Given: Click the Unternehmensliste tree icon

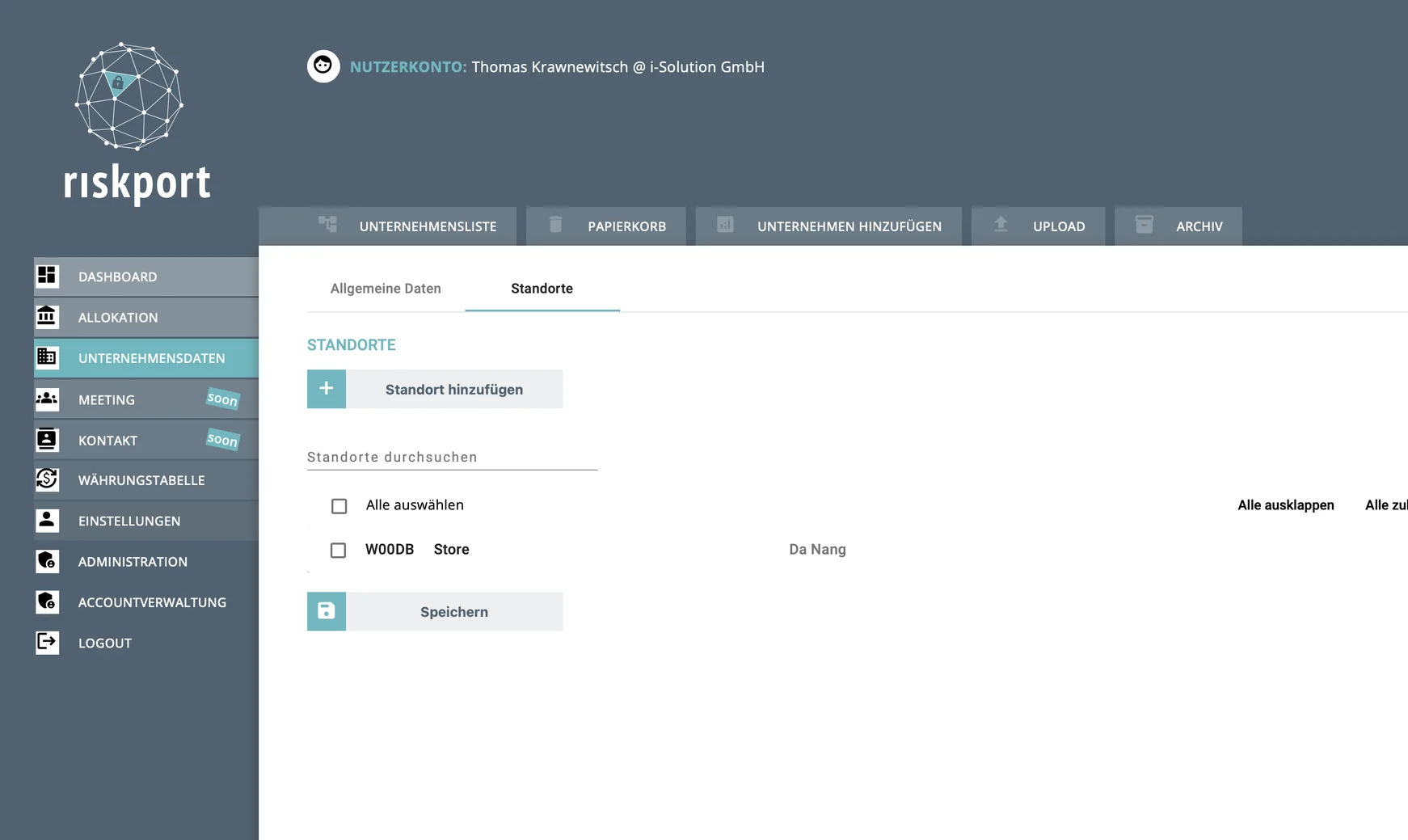Looking at the screenshot, I should pos(327,224).
